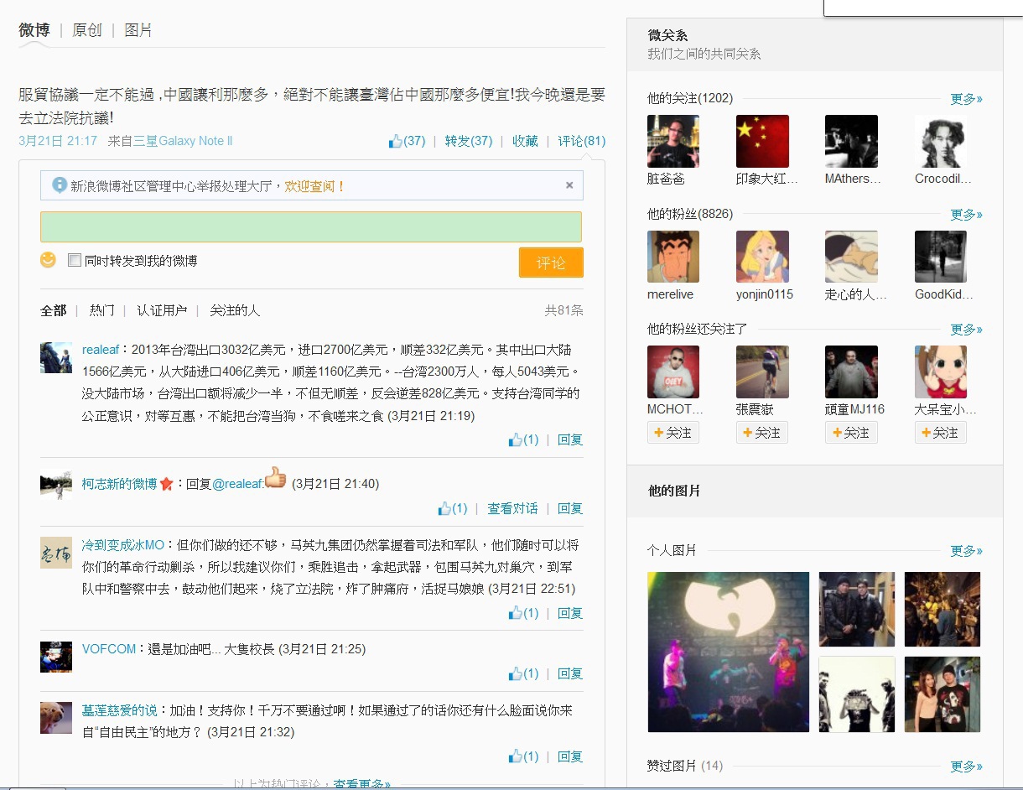Open the post timestamp 3月21日 21:17
Screen dimensions: 1023x790
pos(58,141)
